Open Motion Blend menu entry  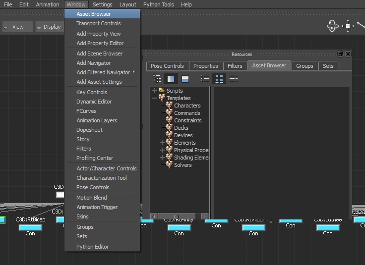[x=102, y=198]
